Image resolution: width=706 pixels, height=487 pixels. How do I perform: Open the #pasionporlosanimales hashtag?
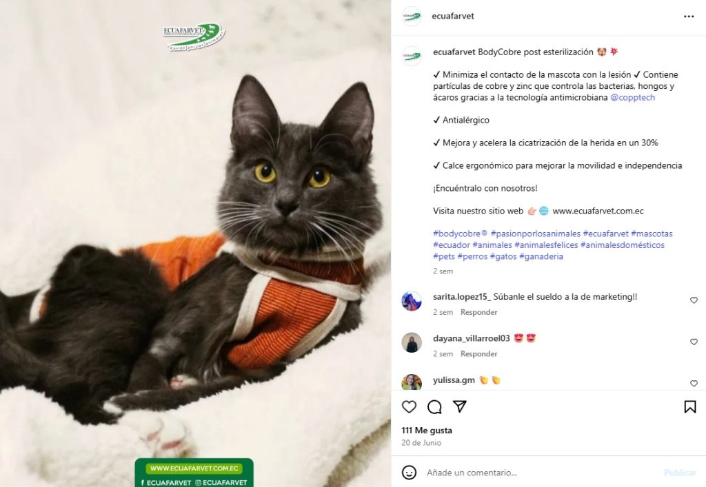click(x=535, y=234)
